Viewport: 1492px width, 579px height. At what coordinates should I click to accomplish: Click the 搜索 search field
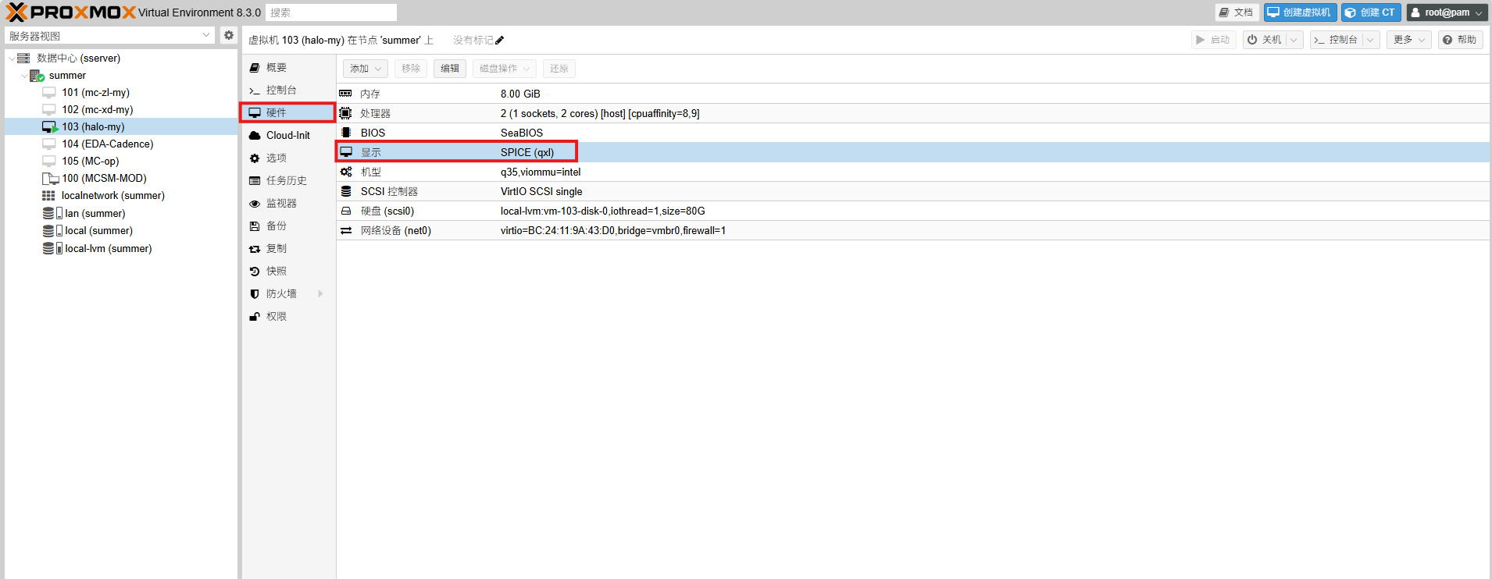pos(331,12)
